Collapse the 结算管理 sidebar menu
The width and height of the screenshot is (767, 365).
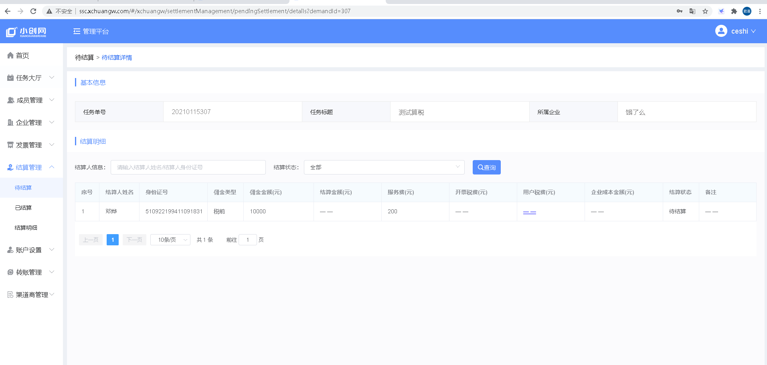[30, 167]
